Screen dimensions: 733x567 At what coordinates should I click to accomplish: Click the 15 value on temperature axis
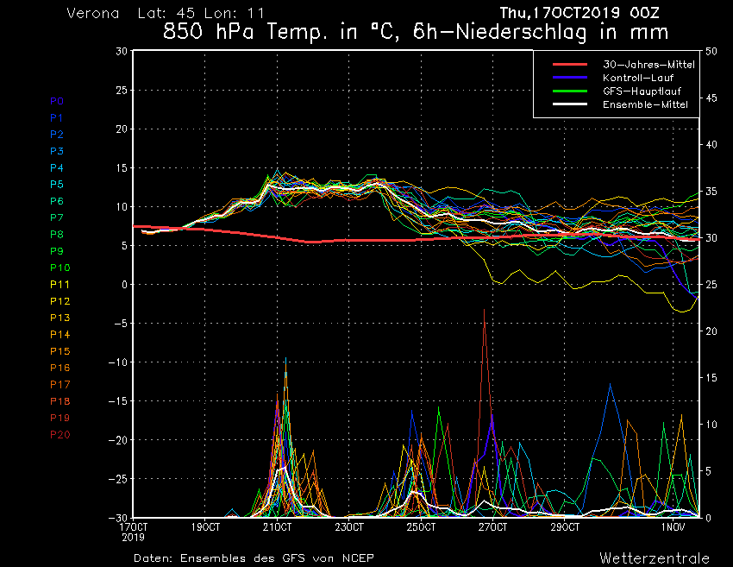122,168
